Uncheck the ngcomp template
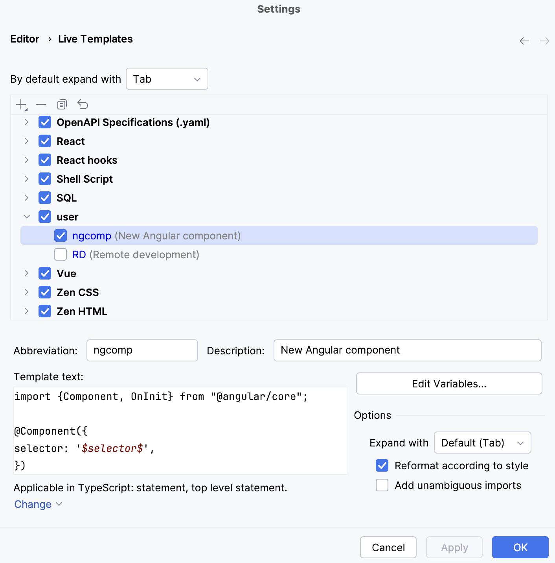Viewport: 555px width, 563px height. point(61,235)
